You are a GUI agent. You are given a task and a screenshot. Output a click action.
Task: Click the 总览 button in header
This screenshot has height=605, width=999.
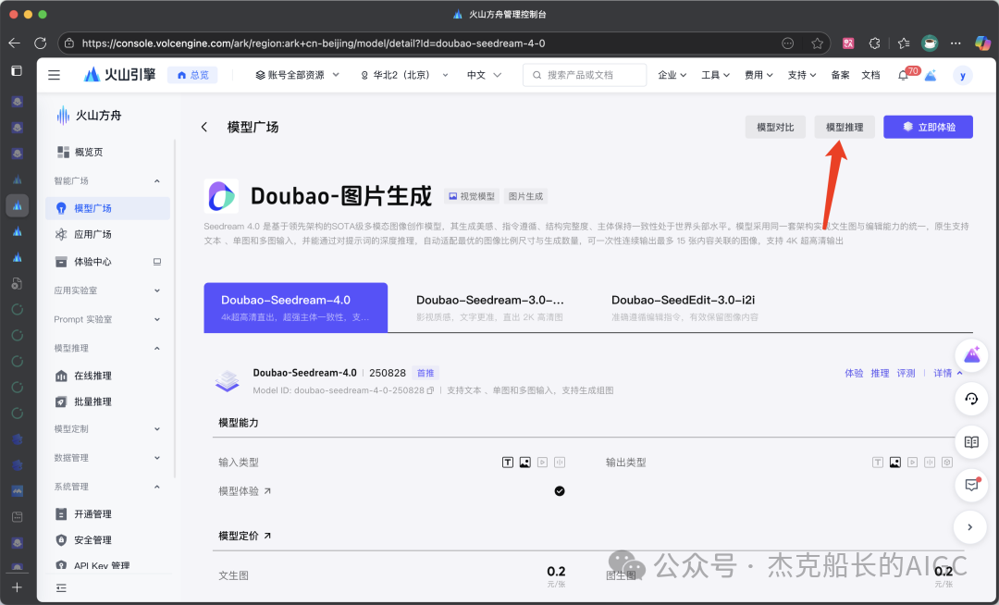click(192, 75)
